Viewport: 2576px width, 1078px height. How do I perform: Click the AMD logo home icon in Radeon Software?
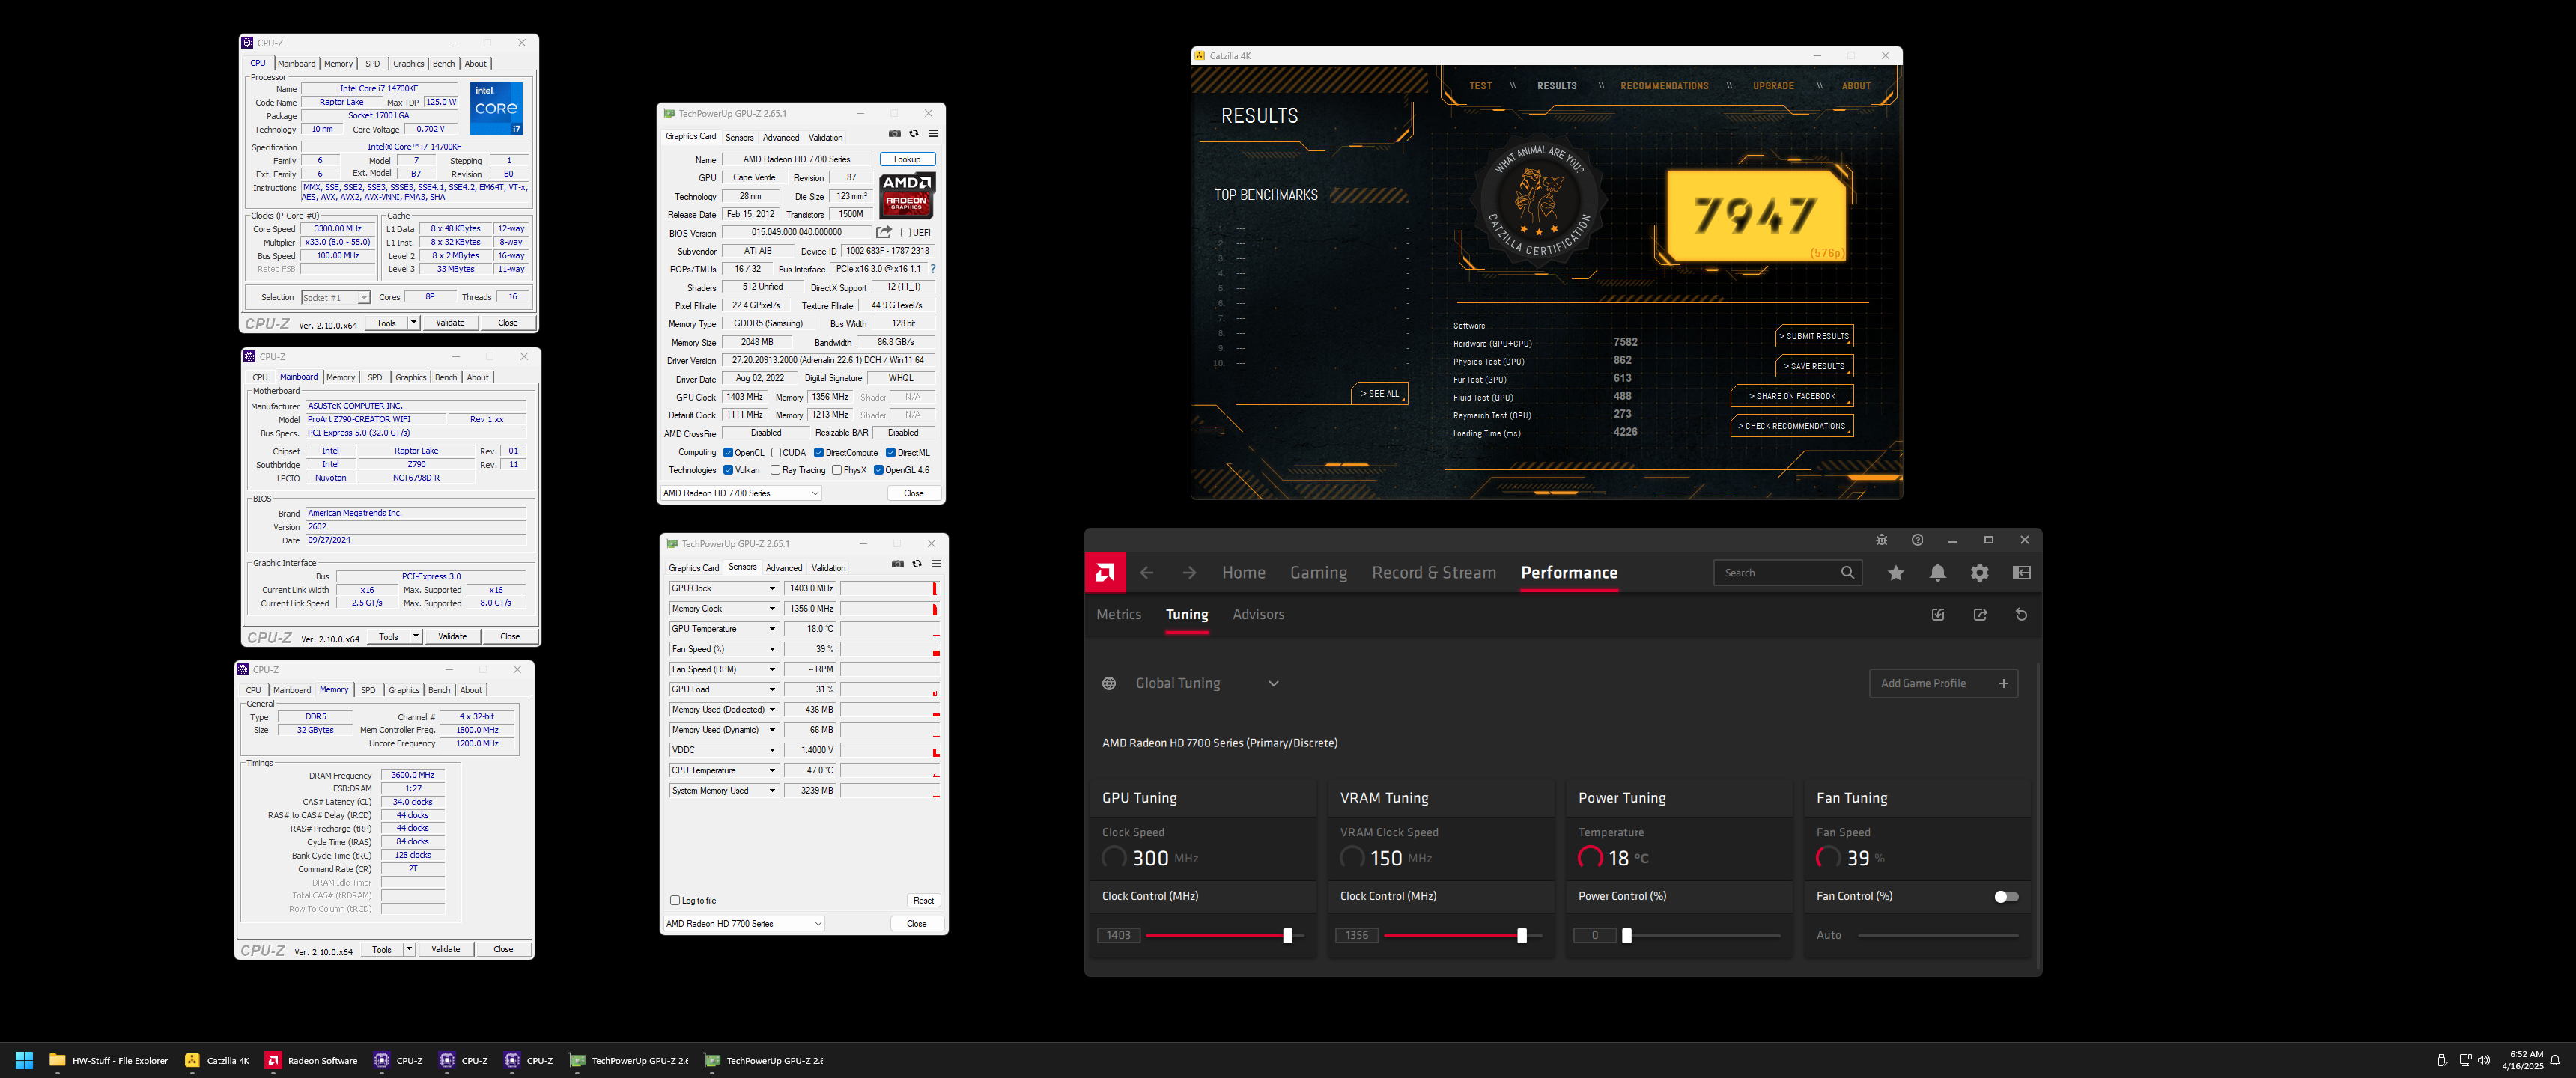(1105, 572)
